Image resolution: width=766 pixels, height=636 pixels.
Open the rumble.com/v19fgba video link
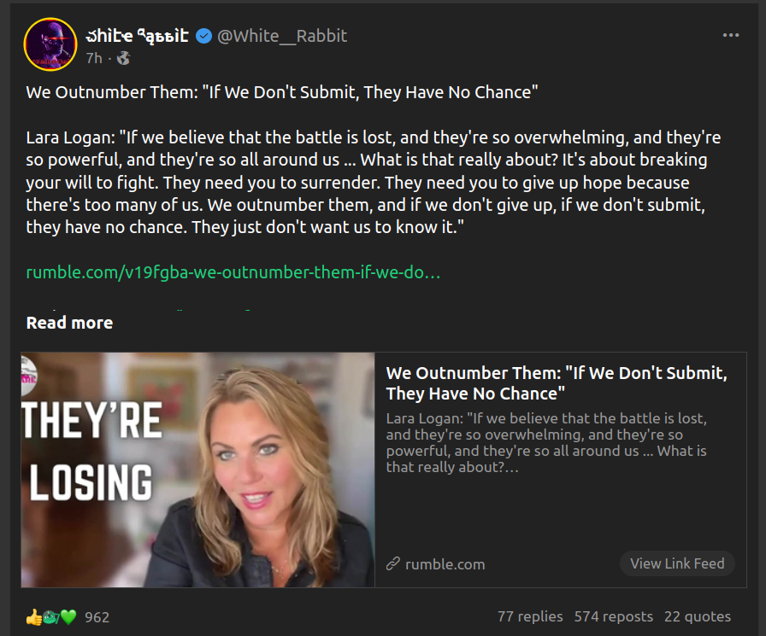click(x=233, y=272)
